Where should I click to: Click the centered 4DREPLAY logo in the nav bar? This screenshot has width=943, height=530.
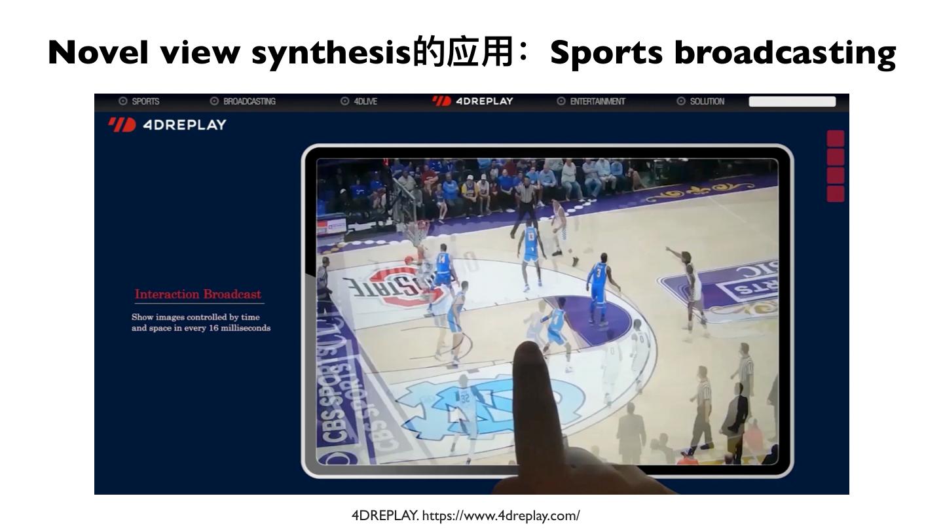(x=472, y=101)
